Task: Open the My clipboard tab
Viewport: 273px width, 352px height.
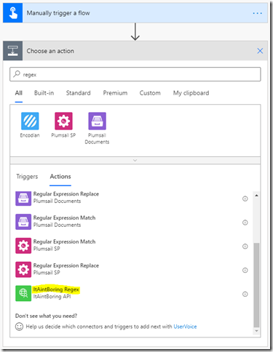Action: (191, 93)
